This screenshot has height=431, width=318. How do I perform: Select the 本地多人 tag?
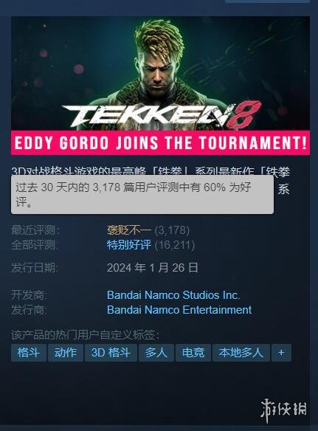[241, 352]
